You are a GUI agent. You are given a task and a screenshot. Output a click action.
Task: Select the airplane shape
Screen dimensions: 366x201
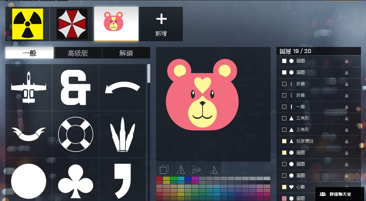pos(29,87)
